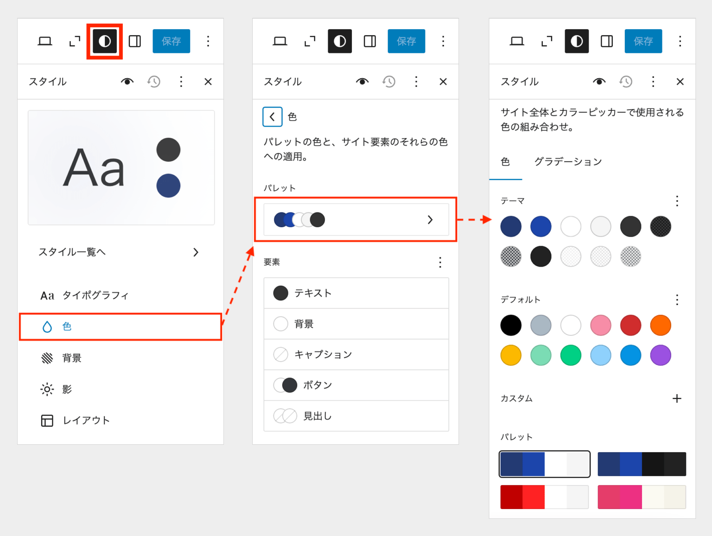Expand the スタイル一覧へ chevron
712x536 pixels.
[x=196, y=252]
